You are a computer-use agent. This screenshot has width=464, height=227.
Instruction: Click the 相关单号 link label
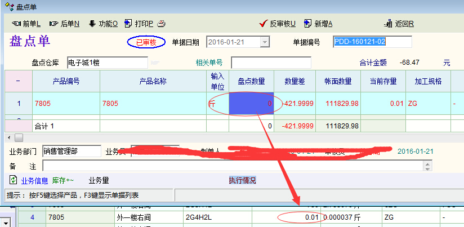tap(209, 63)
